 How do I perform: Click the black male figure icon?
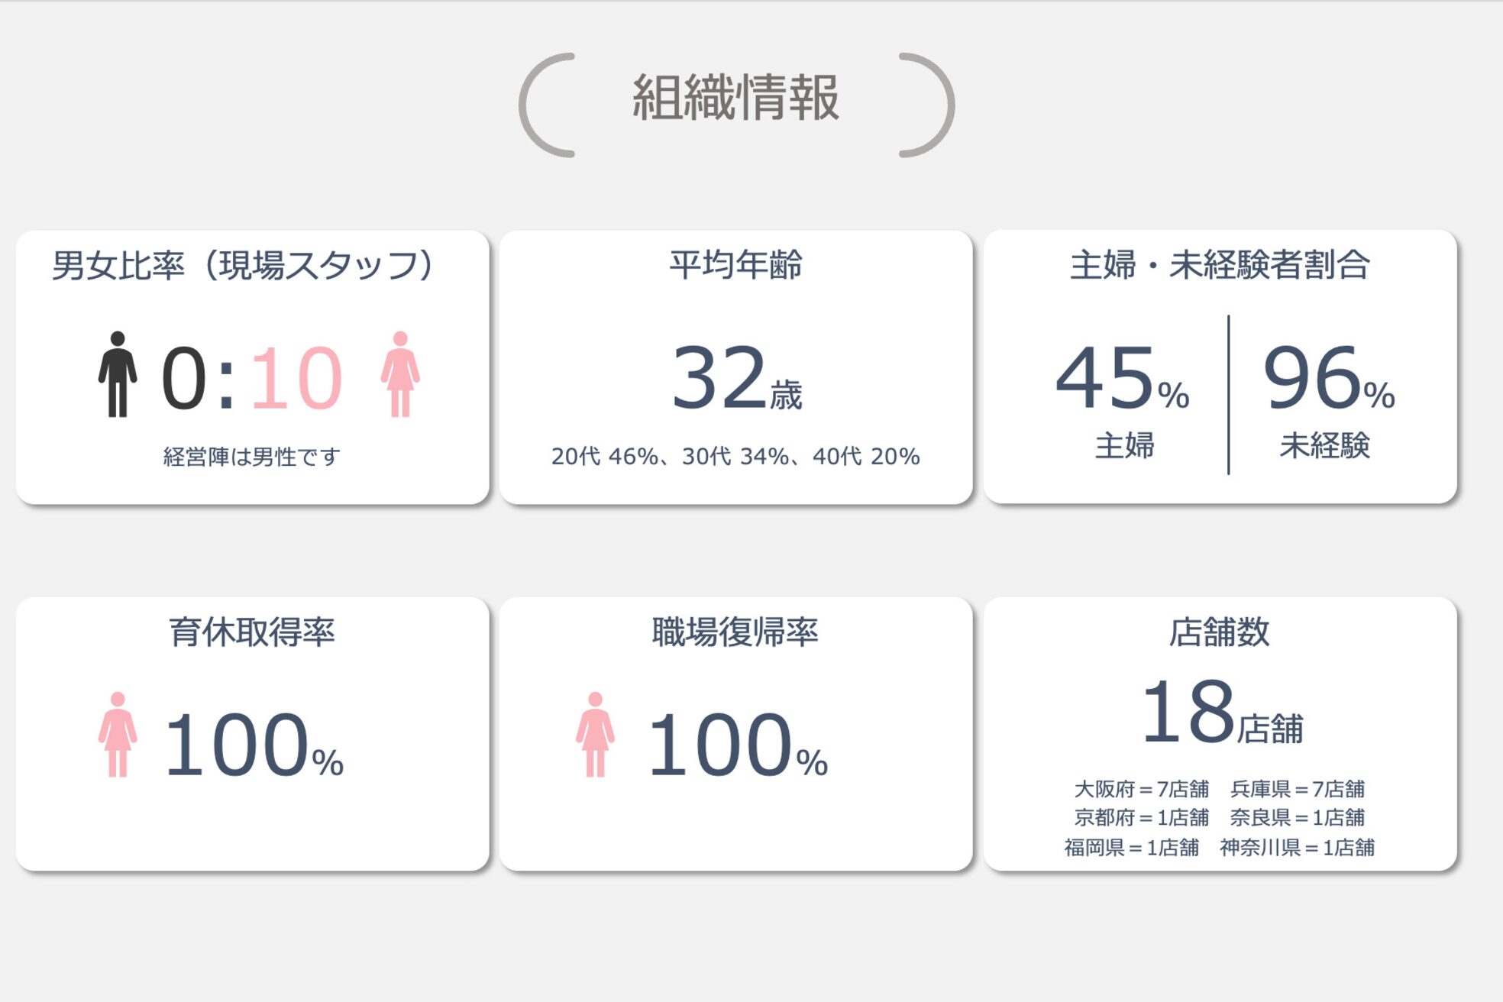118,374
